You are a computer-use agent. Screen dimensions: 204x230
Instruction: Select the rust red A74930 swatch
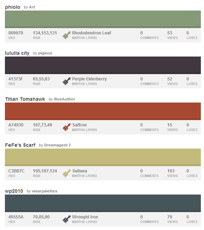pyautogui.click(x=103, y=111)
